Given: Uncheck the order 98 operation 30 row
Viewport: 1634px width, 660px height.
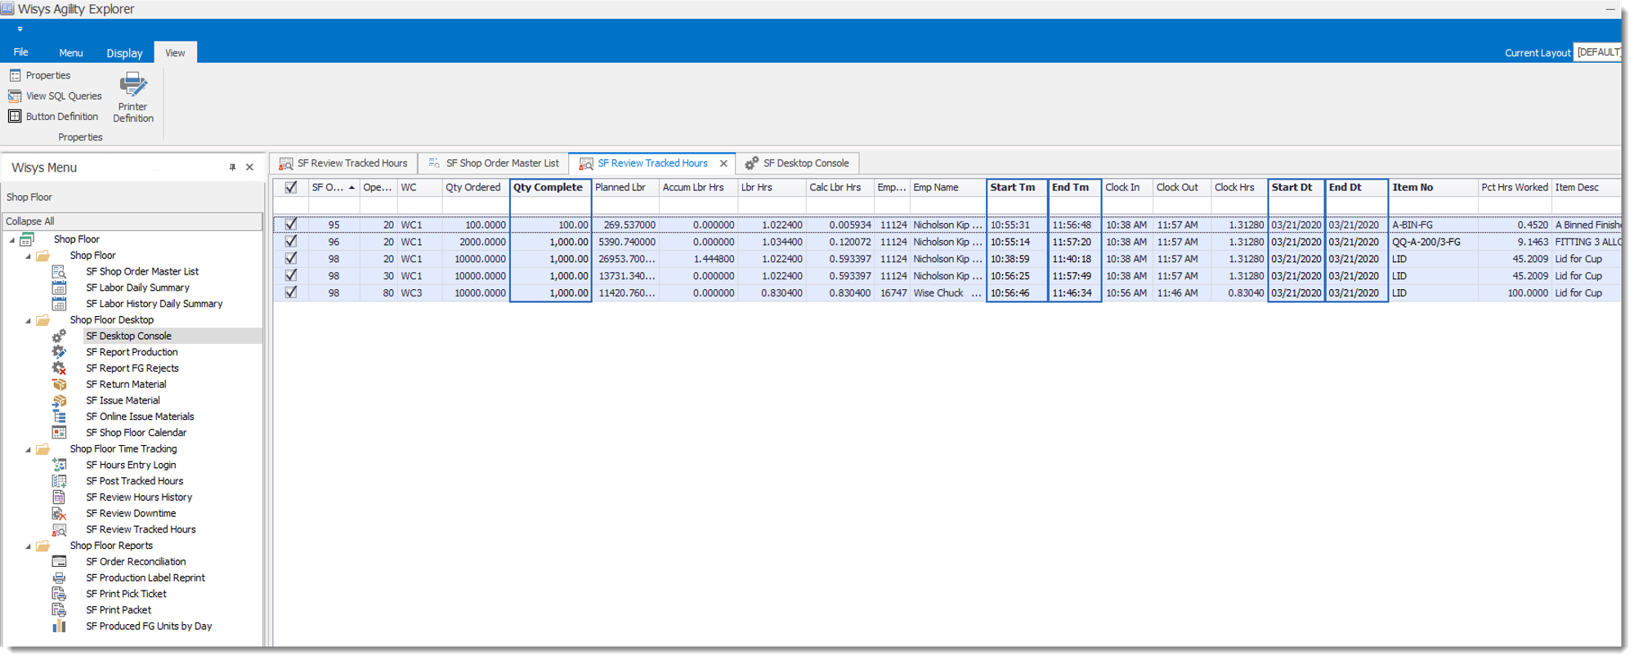Looking at the screenshot, I should (x=291, y=275).
